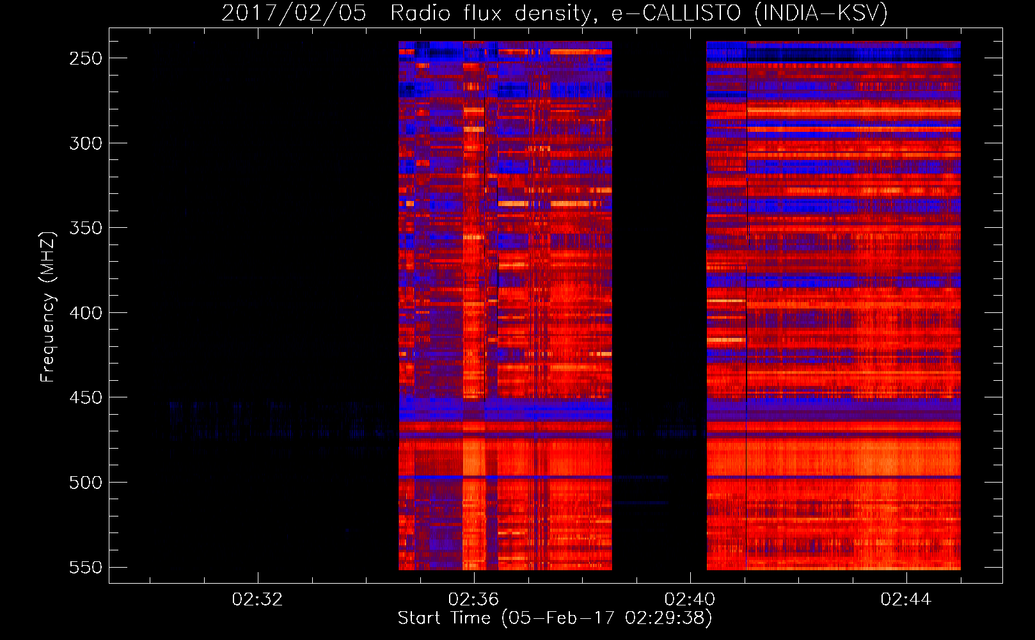Click the 550 frequency tick label
Viewport: 1035px width, 640px height.
point(86,568)
